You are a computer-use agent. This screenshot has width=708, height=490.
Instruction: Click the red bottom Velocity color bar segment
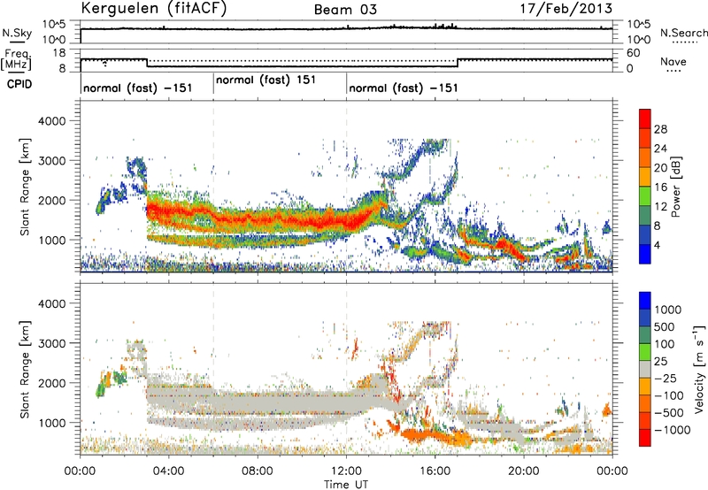(x=645, y=438)
